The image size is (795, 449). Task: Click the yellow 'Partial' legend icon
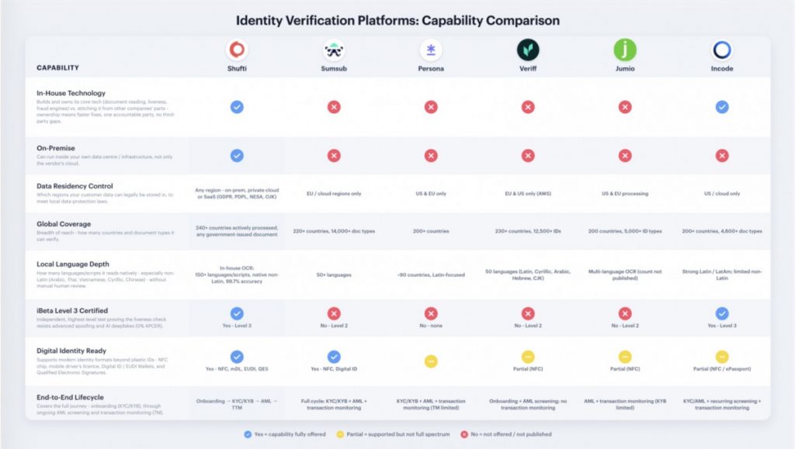coord(340,434)
